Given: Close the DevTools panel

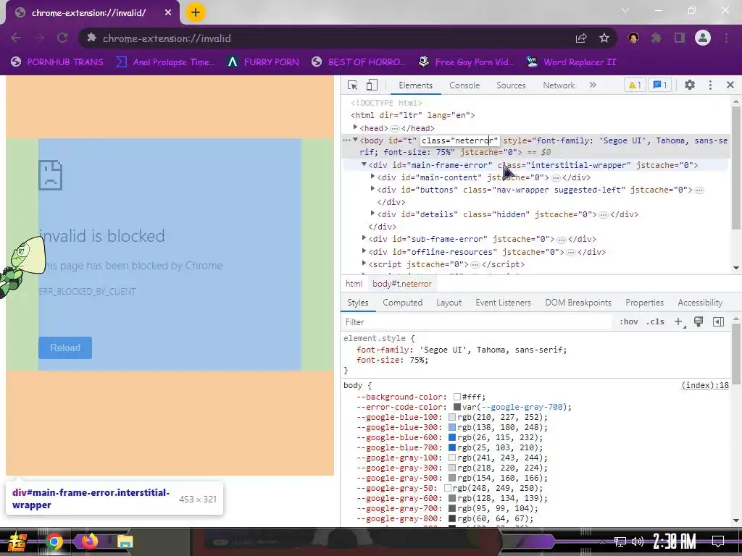Looking at the screenshot, I should [730, 85].
